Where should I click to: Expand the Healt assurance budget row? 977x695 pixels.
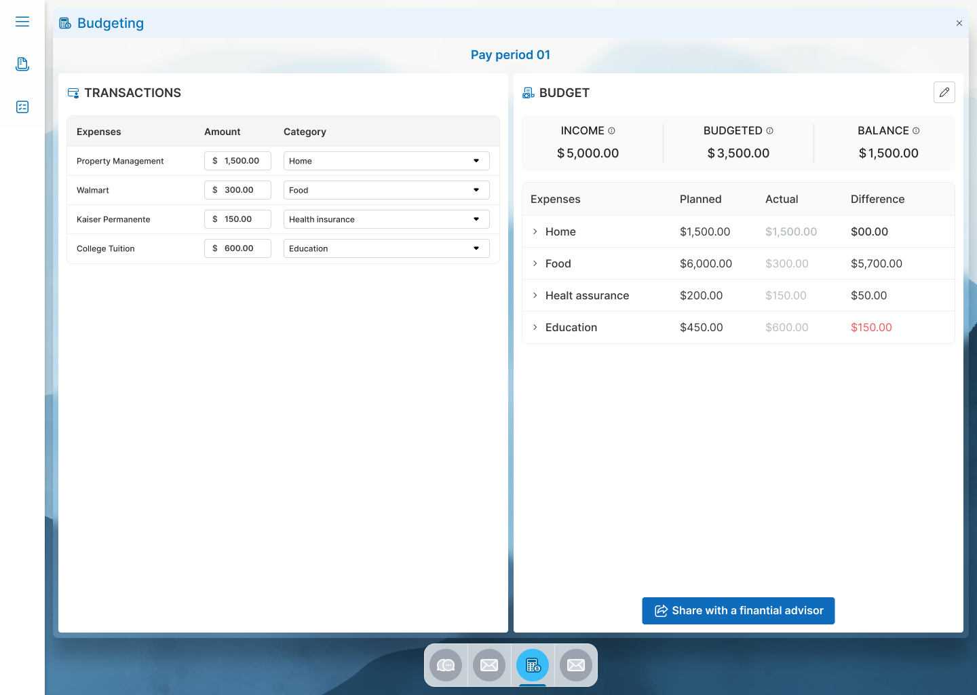click(x=535, y=295)
